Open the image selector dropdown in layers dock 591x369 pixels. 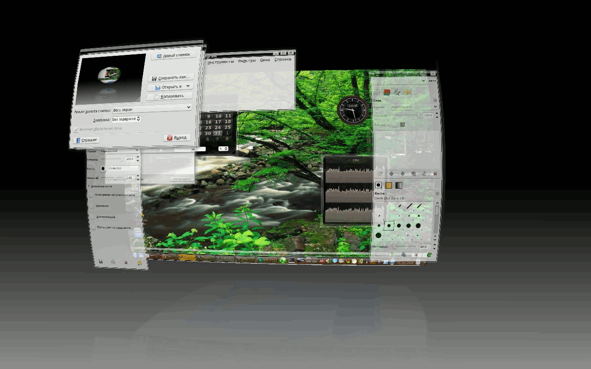point(399,80)
